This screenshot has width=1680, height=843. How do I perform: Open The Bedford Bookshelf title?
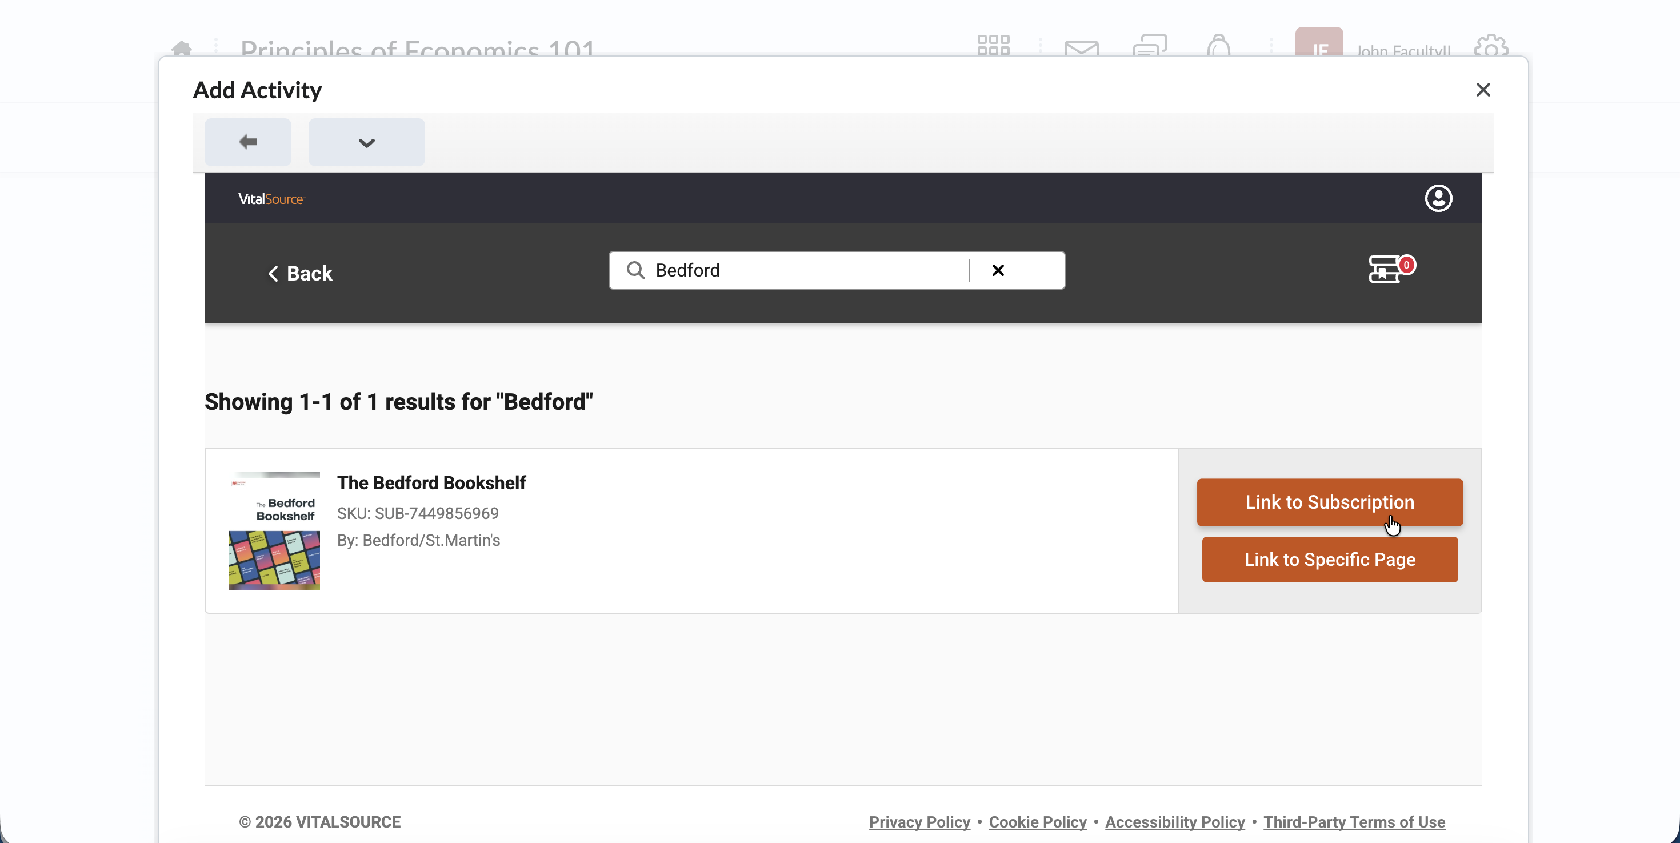click(431, 483)
